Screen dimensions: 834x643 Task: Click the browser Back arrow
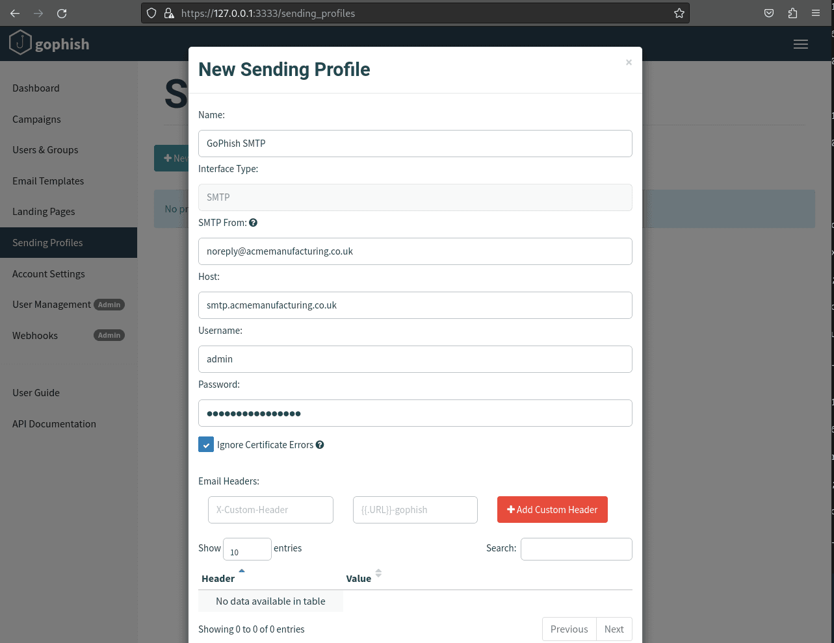[x=15, y=13]
